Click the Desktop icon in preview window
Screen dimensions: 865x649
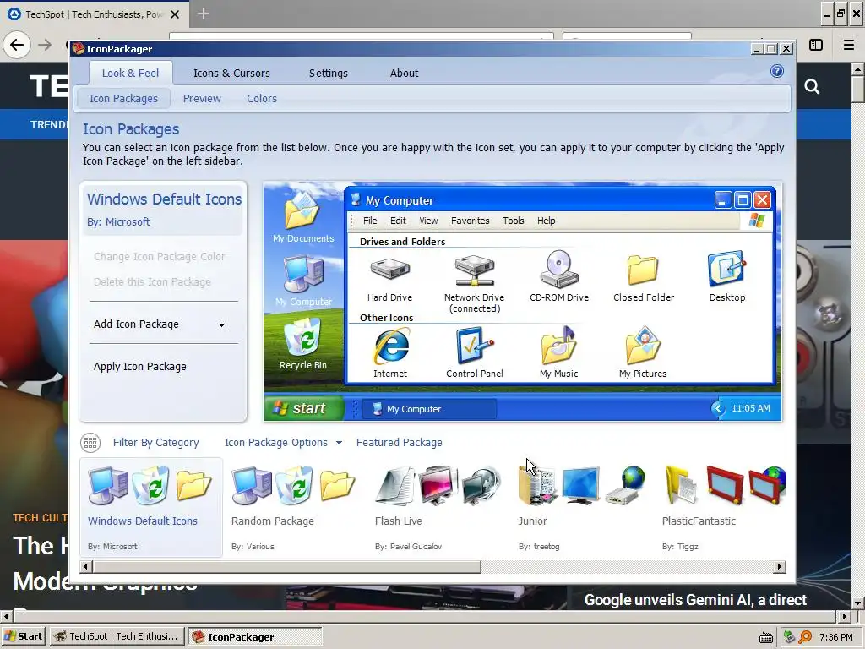pos(726,269)
